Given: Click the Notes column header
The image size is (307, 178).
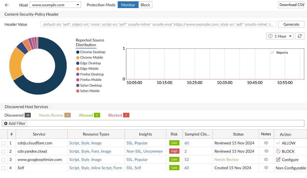Looking at the screenshot, I should click(x=266, y=134).
